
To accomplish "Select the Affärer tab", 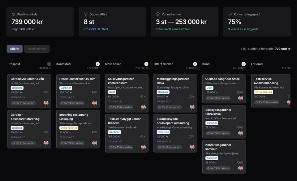I will pos(15,49).
